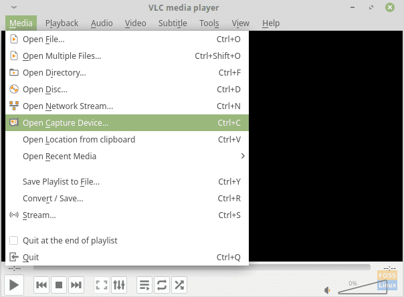Show extended settings equalizer
This screenshot has height=297, width=404.
tap(119, 285)
